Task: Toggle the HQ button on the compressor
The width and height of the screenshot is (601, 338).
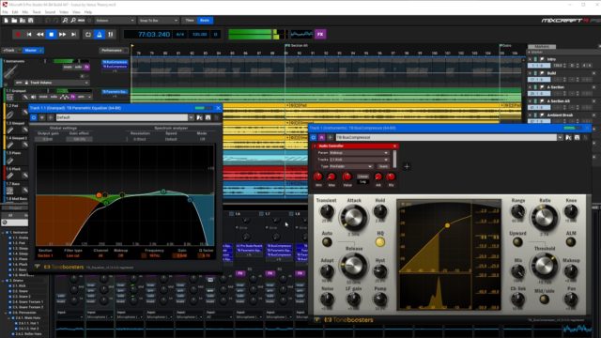Action: (379, 242)
